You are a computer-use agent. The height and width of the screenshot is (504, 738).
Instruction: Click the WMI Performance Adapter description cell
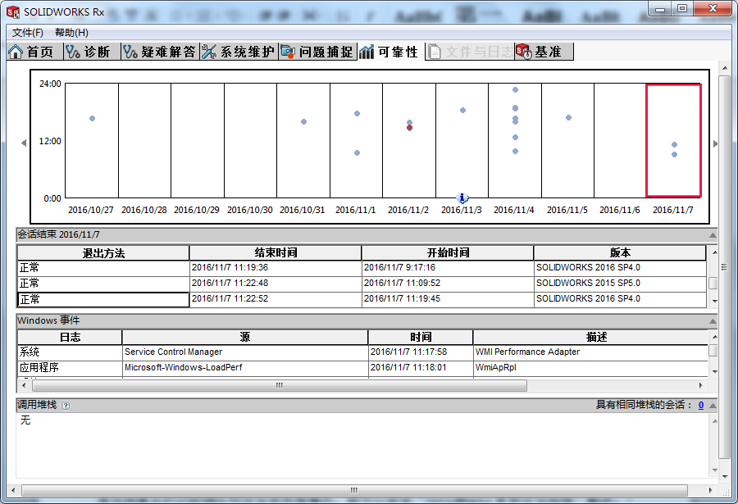(x=590, y=352)
